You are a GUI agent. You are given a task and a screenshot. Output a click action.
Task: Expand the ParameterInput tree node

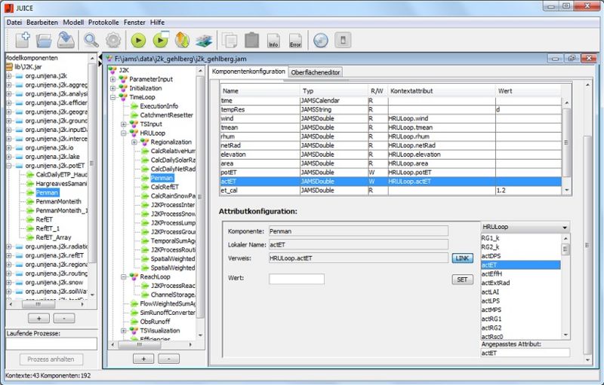(x=112, y=79)
